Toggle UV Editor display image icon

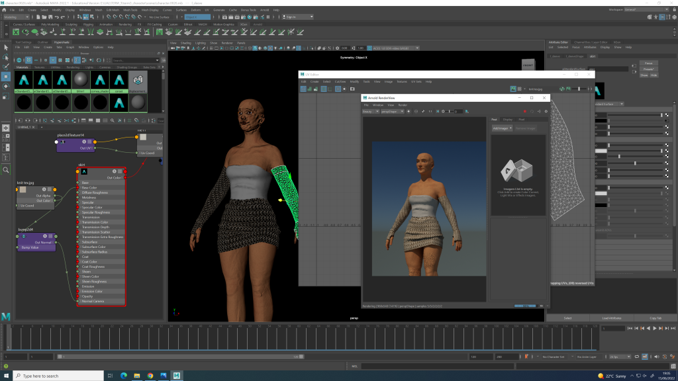click(x=513, y=89)
